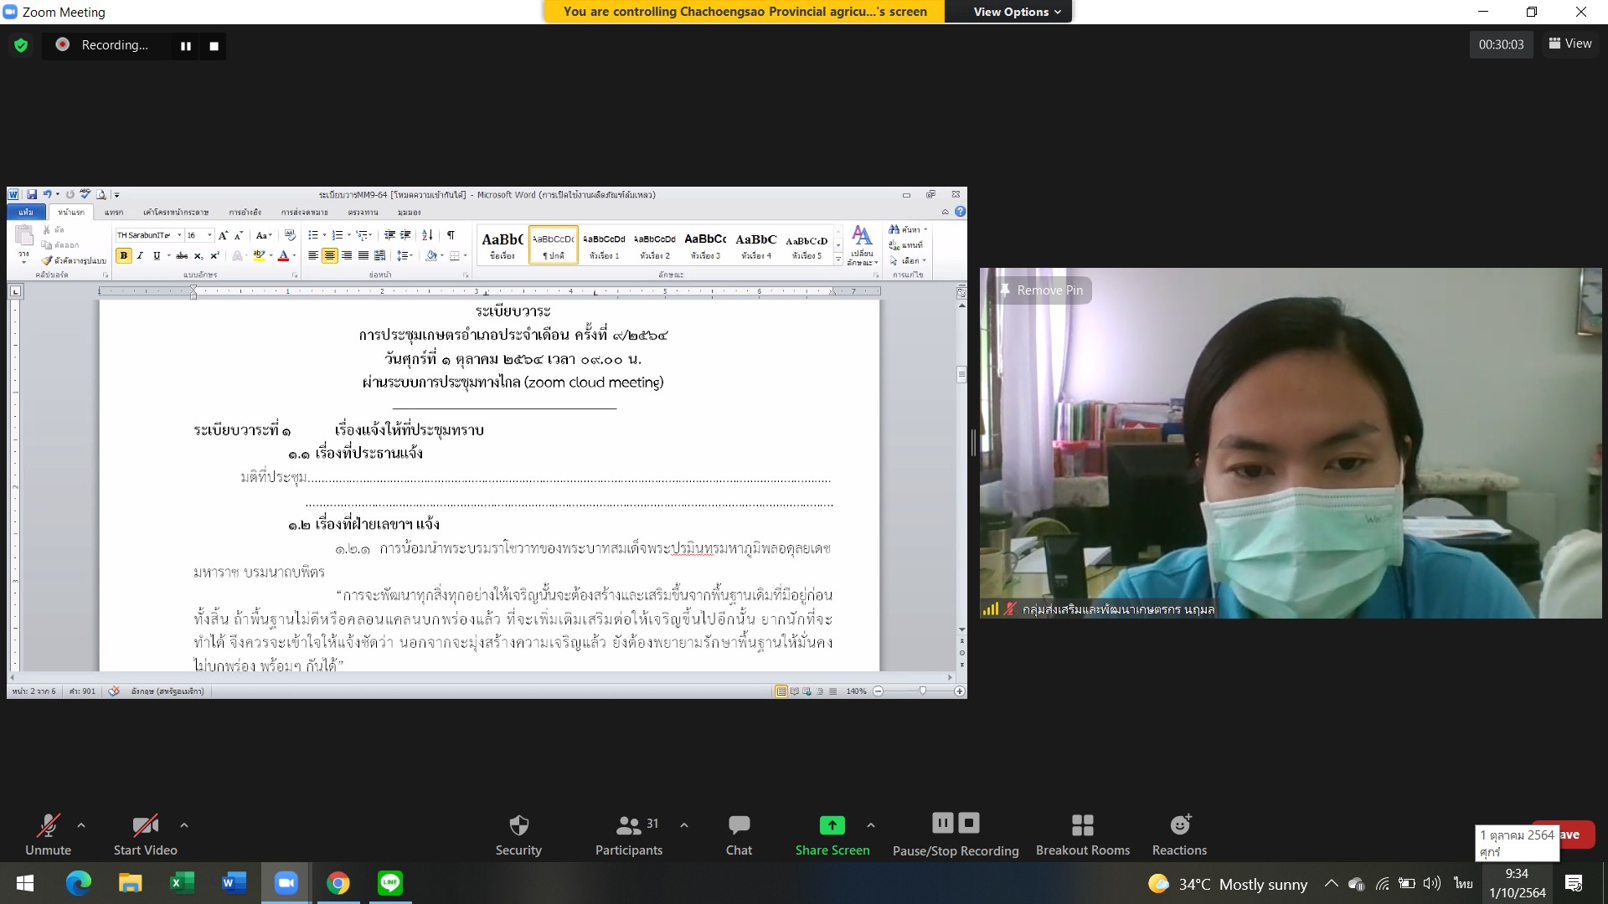This screenshot has height=904, width=1608.
Task: Unmute the microphone
Action: (x=48, y=825)
